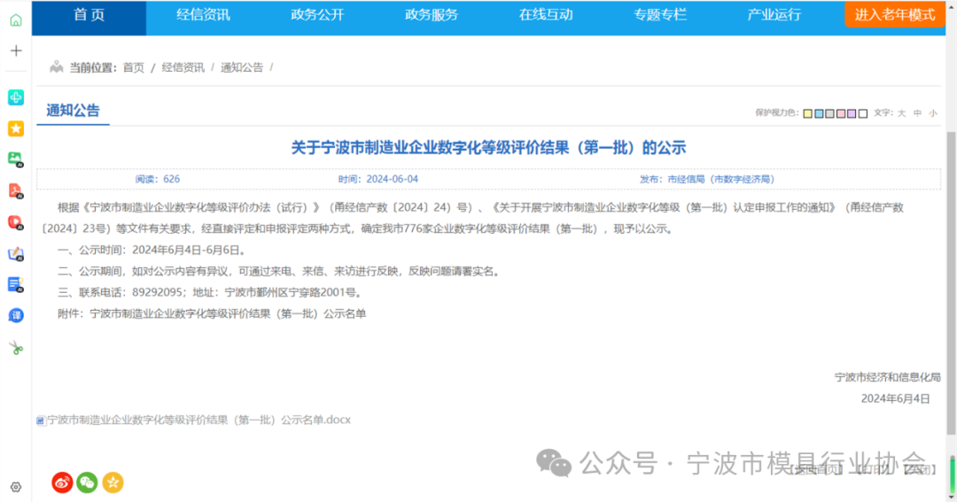Screen dimensions: 957x502
Task: Click the signed date 2024年6月4日
Action: (x=895, y=399)
